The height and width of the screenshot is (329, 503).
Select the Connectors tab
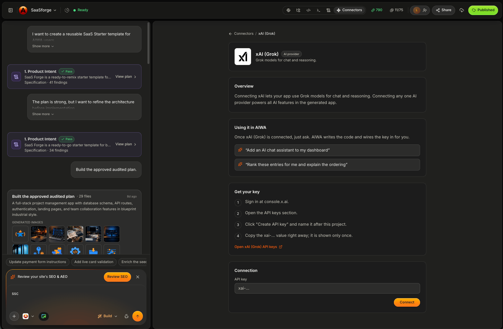click(x=349, y=10)
